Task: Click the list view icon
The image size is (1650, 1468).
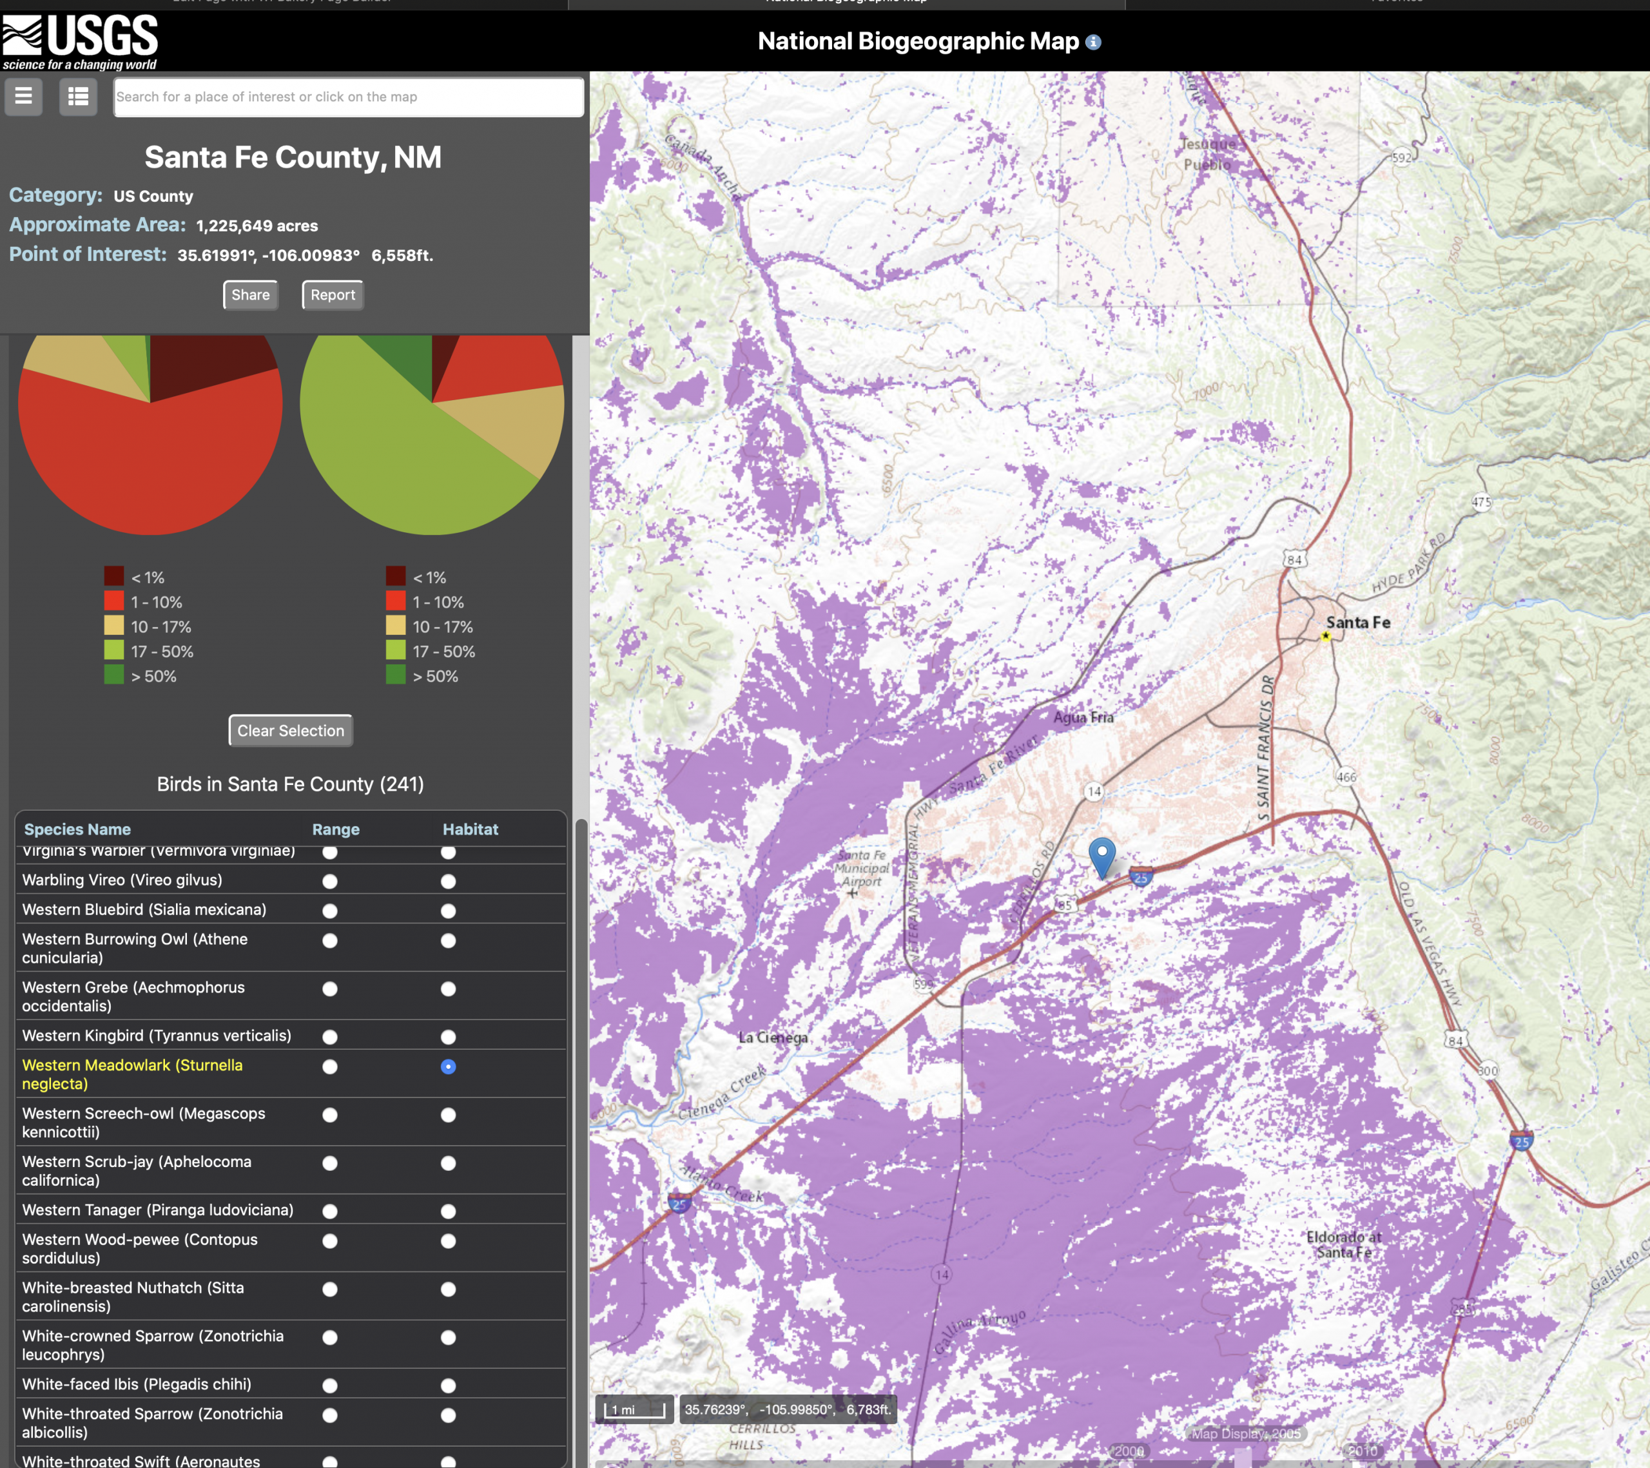Action: pos(78,97)
